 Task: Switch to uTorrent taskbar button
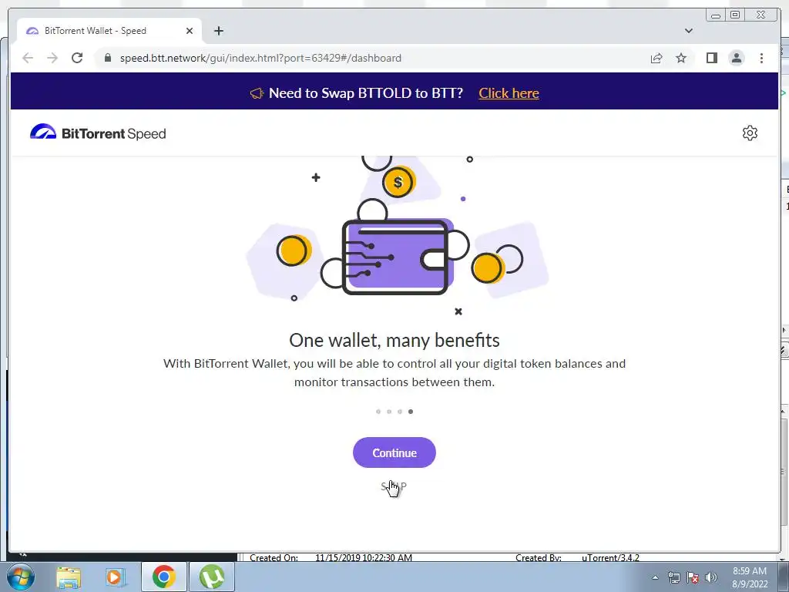[x=212, y=577]
